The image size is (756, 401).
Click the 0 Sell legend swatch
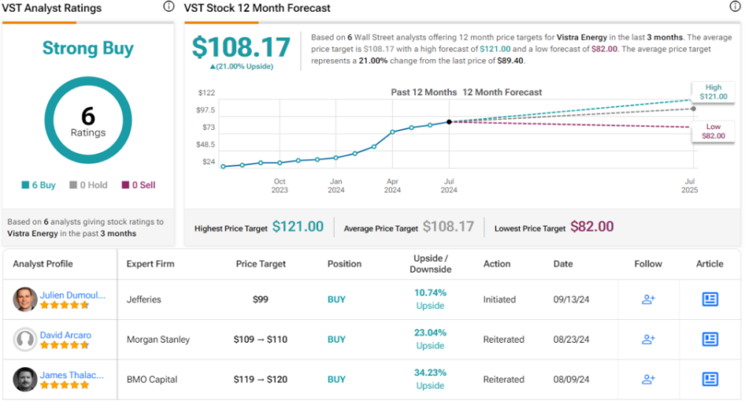(124, 186)
